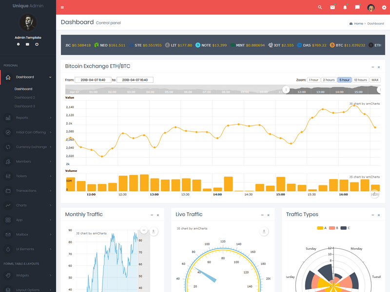Toggle the hamburger sidebar menu icon
The width and height of the screenshot is (390, 292).
pyautogui.click(x=62, y=7)
